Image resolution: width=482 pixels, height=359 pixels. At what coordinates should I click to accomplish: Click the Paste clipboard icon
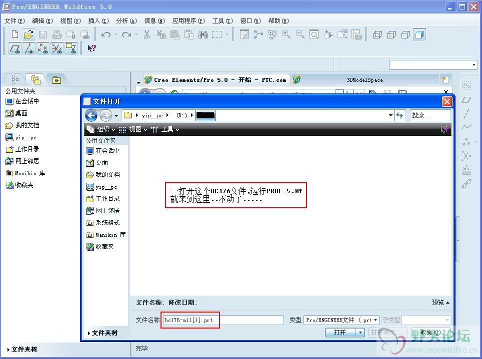tap(175, 34)
